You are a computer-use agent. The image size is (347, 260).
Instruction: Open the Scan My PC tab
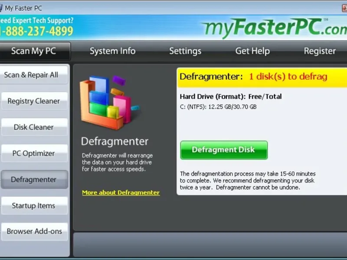click(x=34, y=51)
